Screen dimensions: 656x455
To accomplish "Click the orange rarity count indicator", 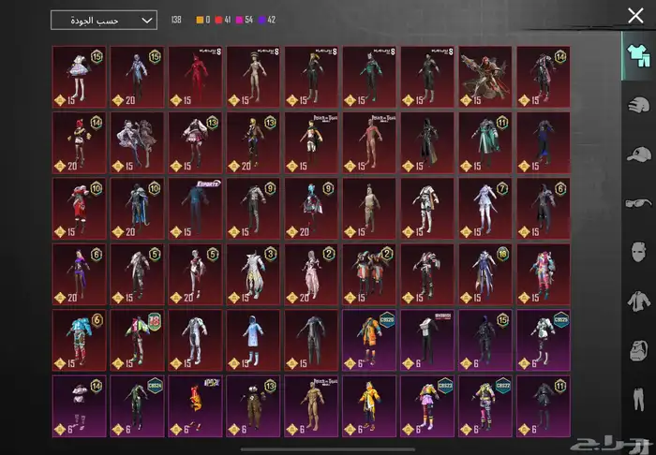I will click(201, 20).
